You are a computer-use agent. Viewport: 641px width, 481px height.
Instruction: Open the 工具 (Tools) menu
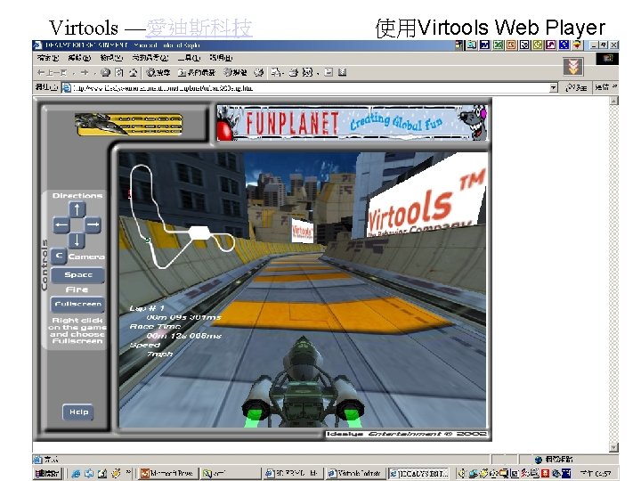190,58
